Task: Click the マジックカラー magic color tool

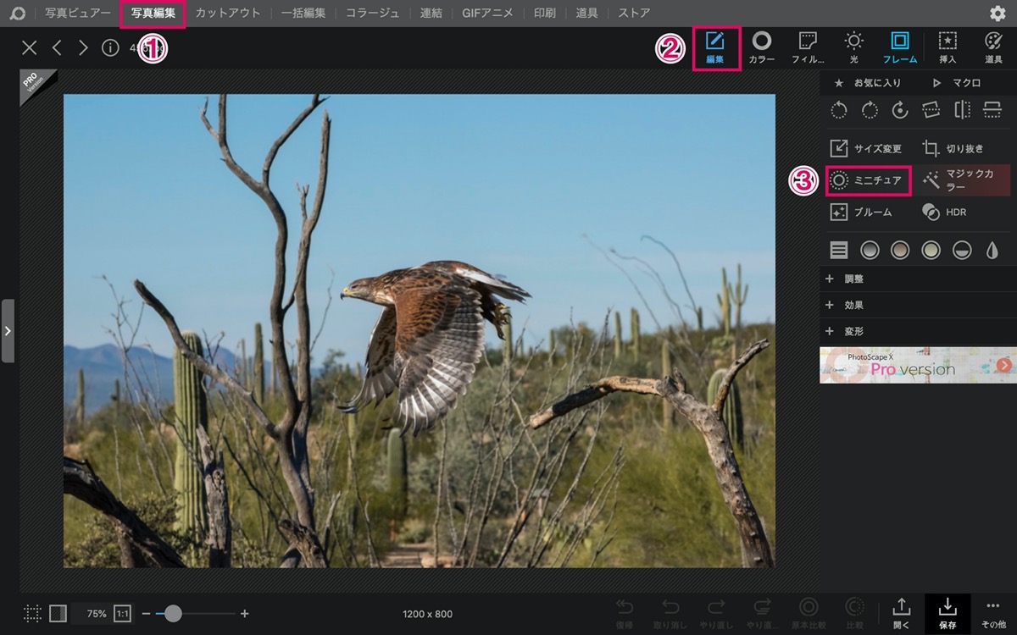Action: pos(959,179)
